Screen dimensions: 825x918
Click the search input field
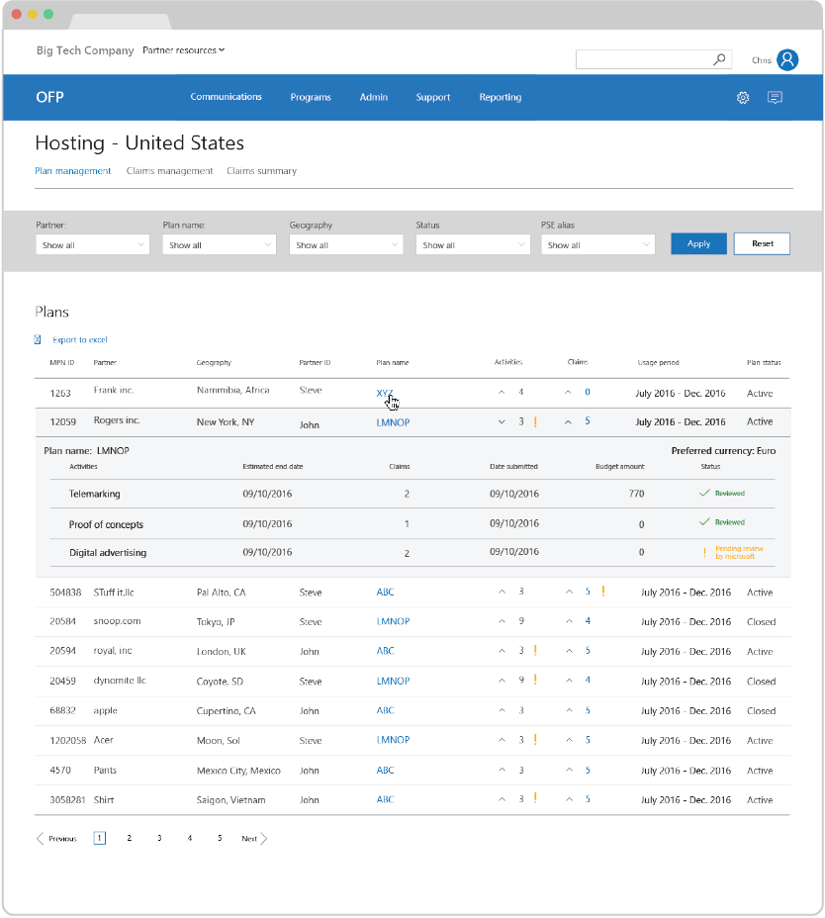coord(643,59)
